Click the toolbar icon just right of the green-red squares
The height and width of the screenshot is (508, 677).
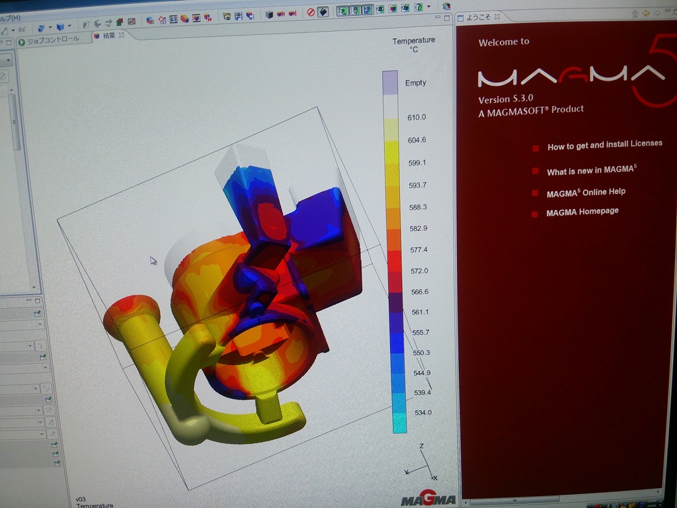pyautogui.click(x=132, y=21)
